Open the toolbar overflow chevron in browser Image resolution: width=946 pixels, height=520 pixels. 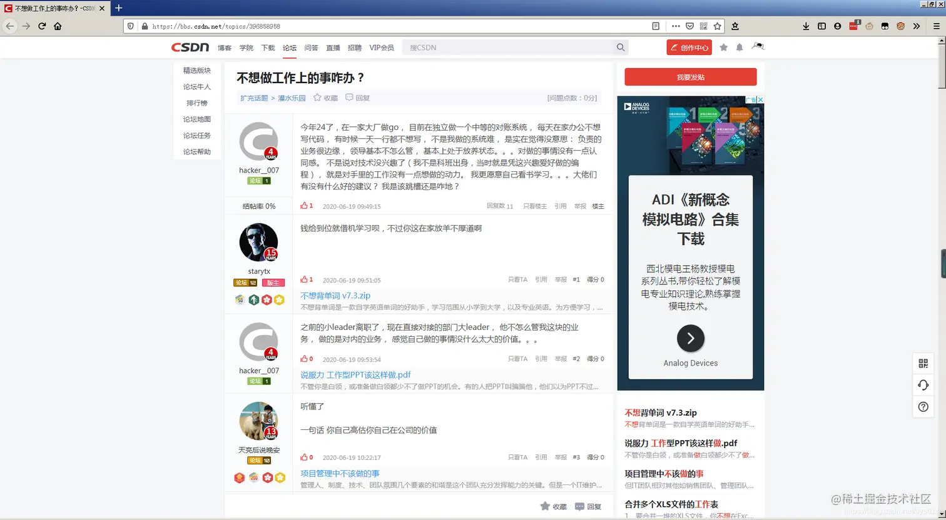pyautogui.click(x=917, y=26)
